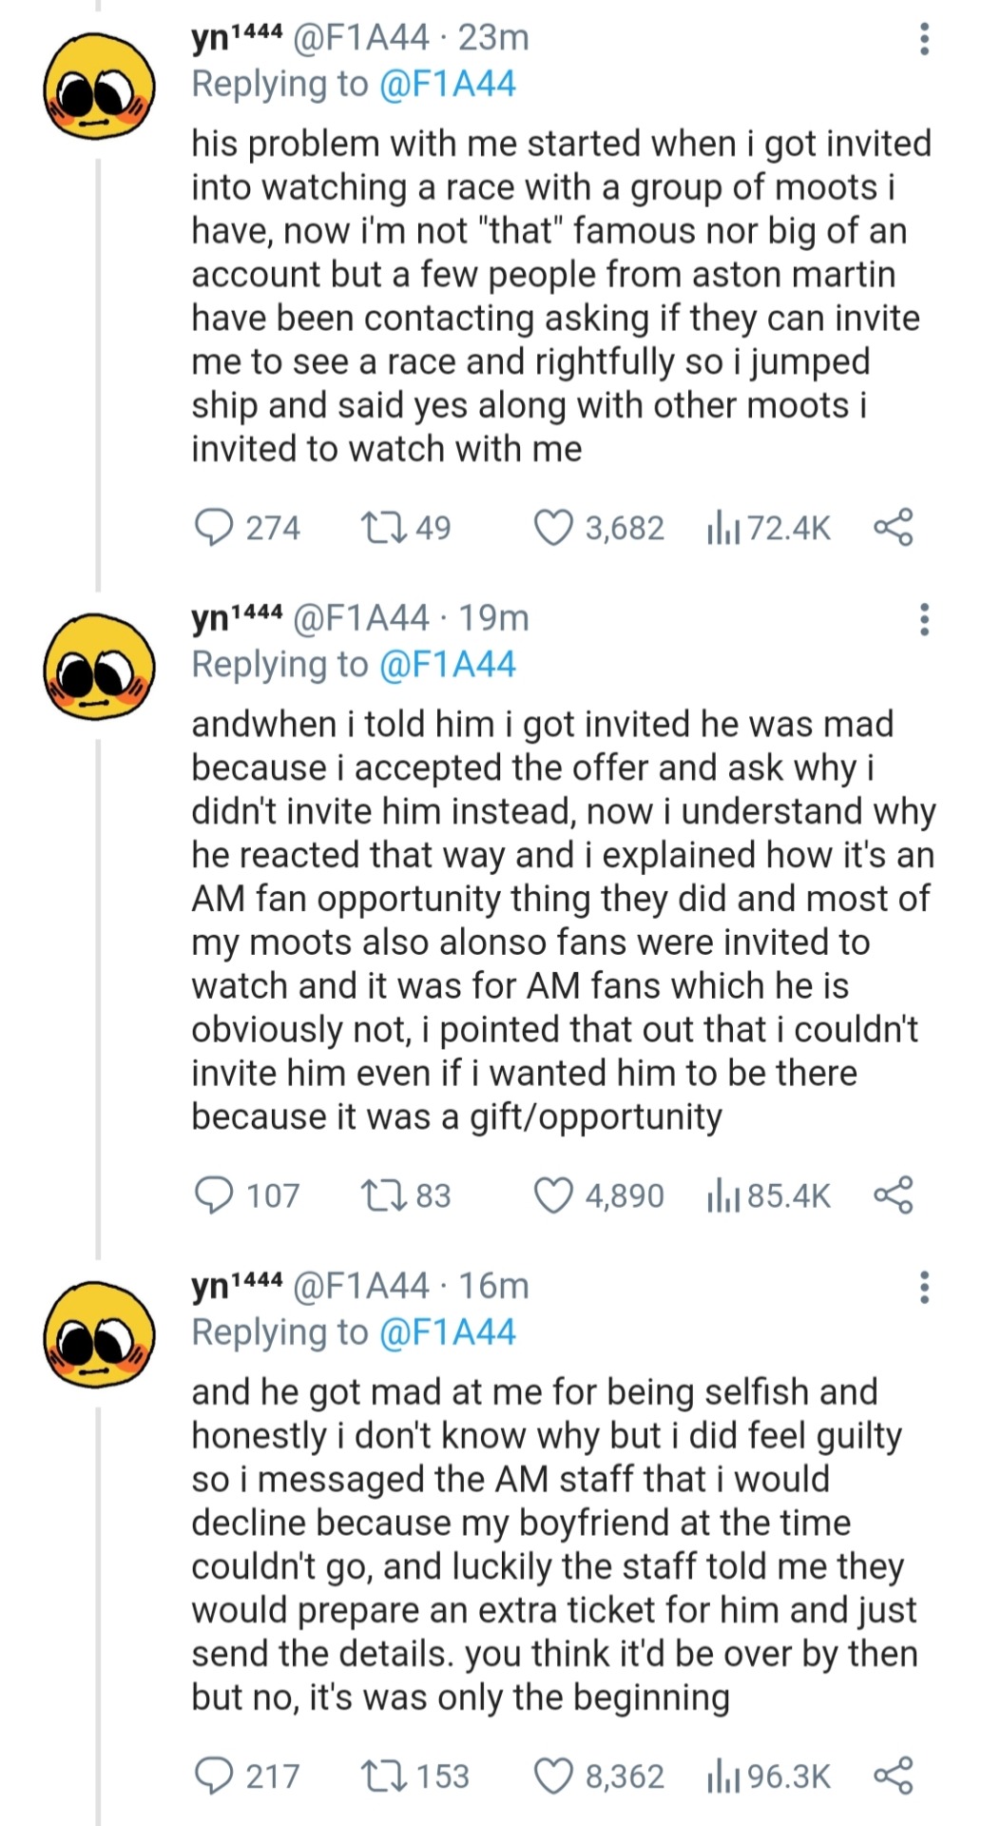Share the 19m tweet
The width and height of the screenshot is (982, 1826).
[x=893, y=1195]
